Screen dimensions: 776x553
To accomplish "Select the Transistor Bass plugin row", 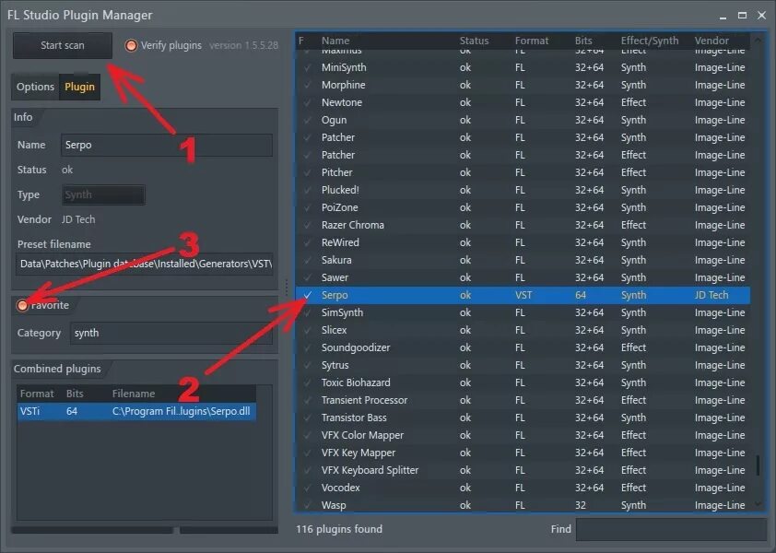I will pos(523,418).
